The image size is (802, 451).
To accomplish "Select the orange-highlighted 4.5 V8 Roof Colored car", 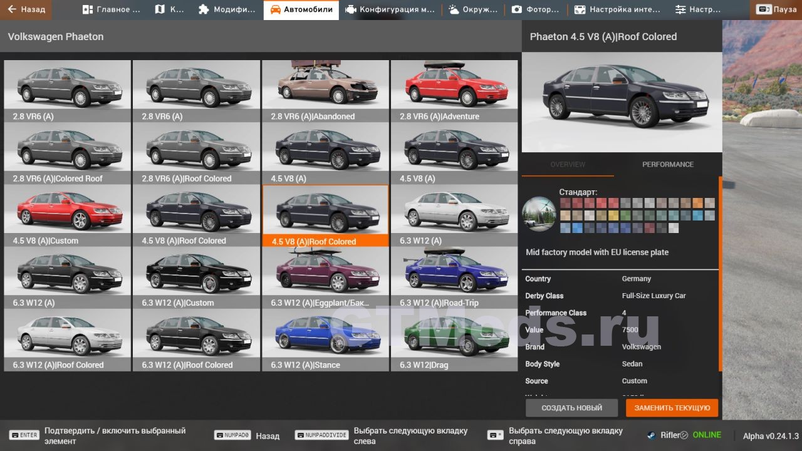I will click(x=325, y=215).
